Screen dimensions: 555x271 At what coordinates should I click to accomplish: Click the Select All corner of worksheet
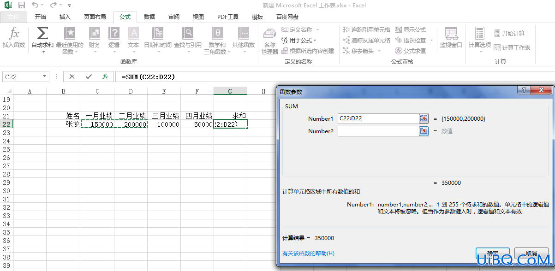6,91
